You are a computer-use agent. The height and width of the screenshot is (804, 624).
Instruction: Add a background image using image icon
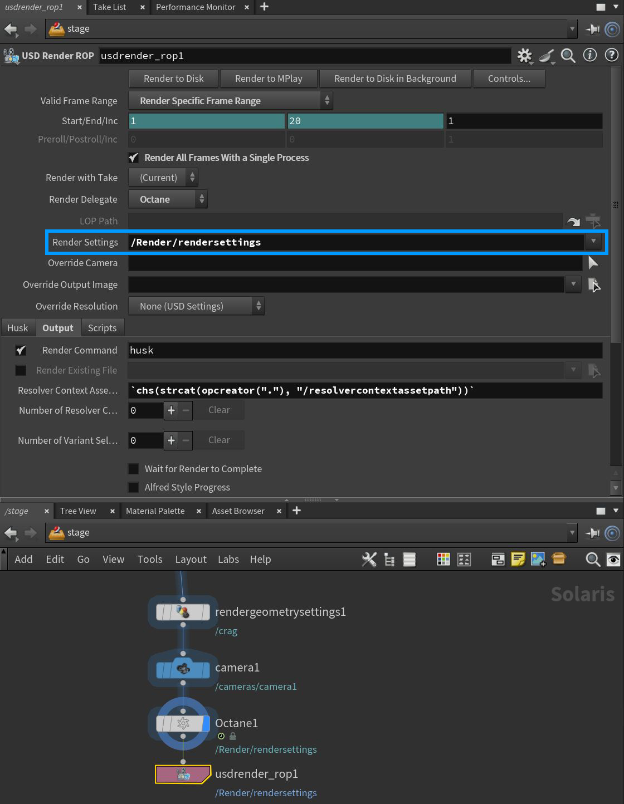click(538, 559)
